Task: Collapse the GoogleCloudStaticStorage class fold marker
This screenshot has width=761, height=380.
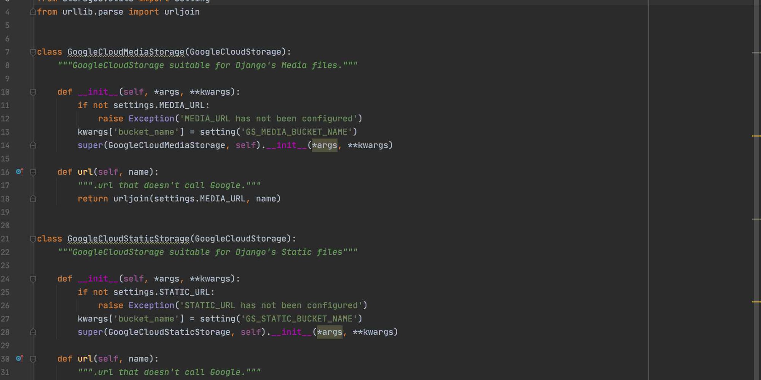Action: click(33, 239)
